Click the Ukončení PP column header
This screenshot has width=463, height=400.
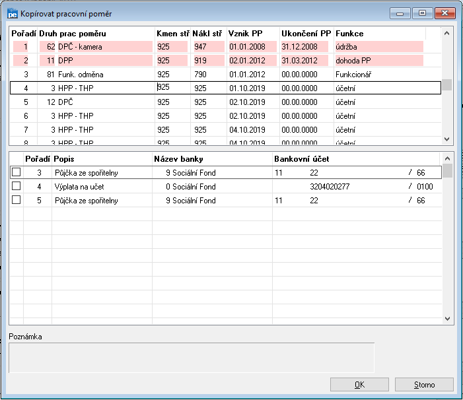[307, 33]
